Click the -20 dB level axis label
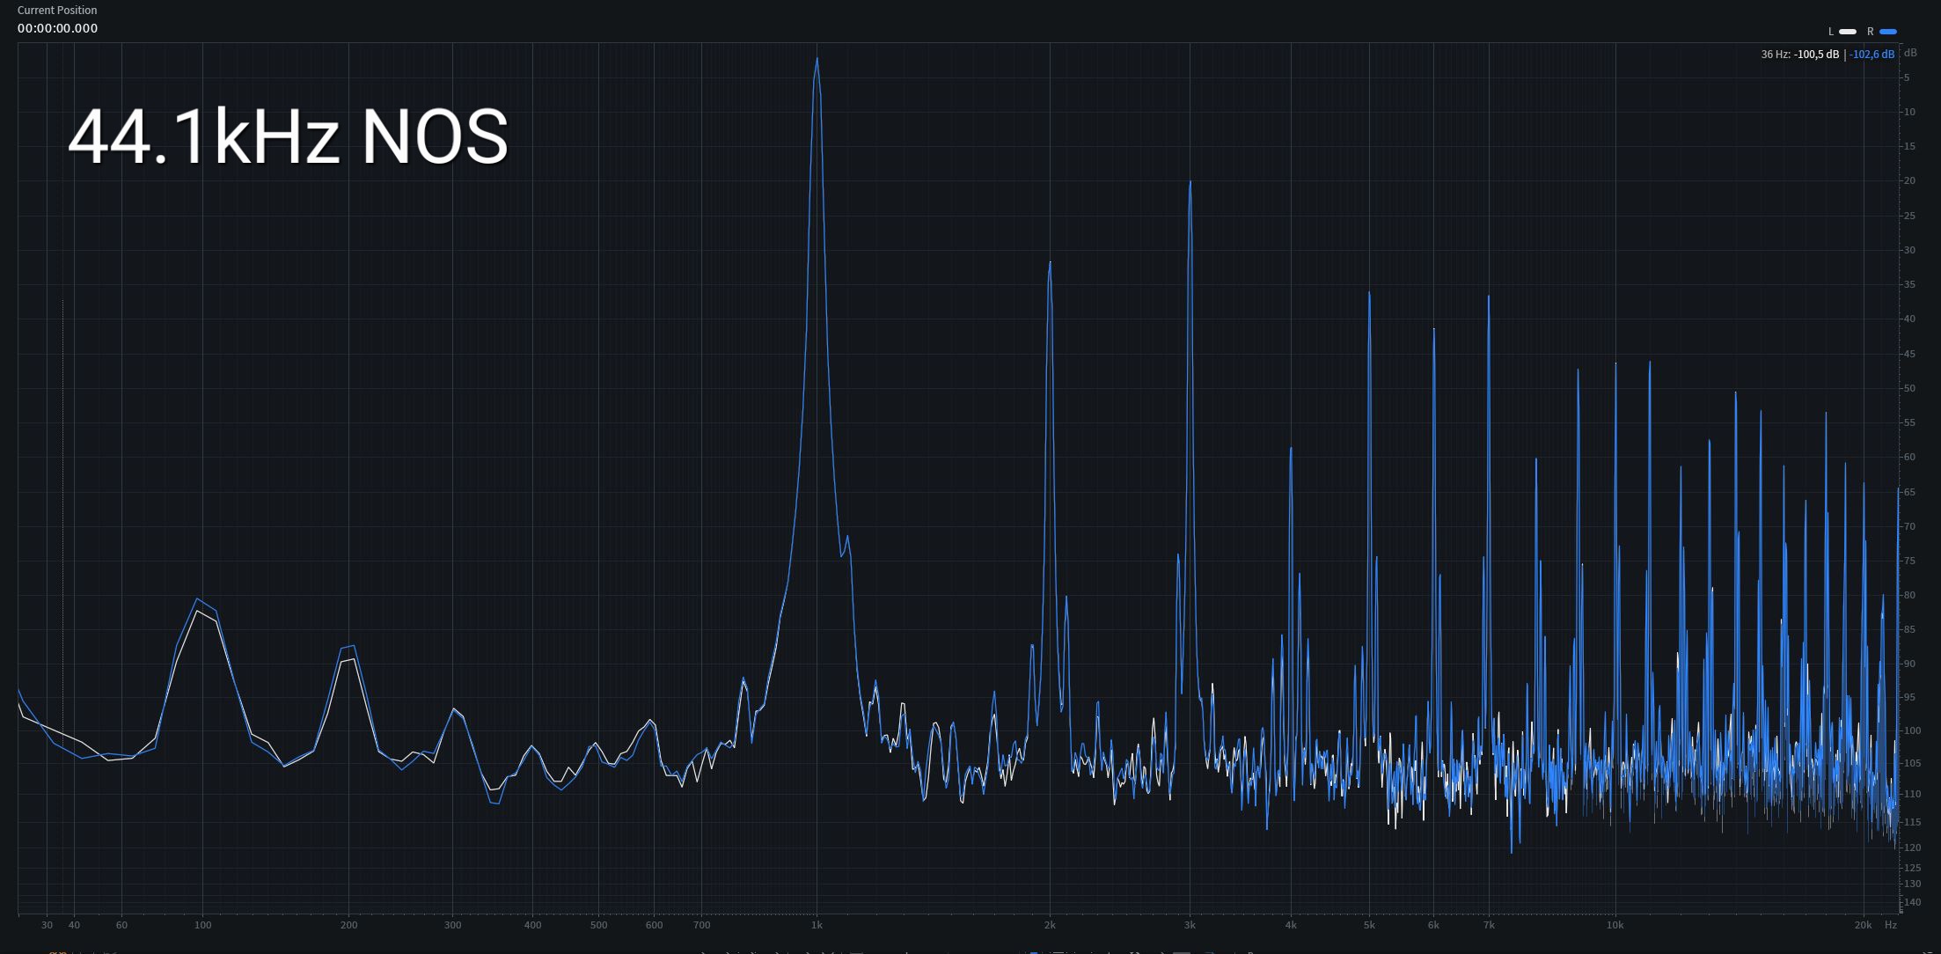The width and height of the screenshot is (1941, 954). click(x=1908, y=180)
